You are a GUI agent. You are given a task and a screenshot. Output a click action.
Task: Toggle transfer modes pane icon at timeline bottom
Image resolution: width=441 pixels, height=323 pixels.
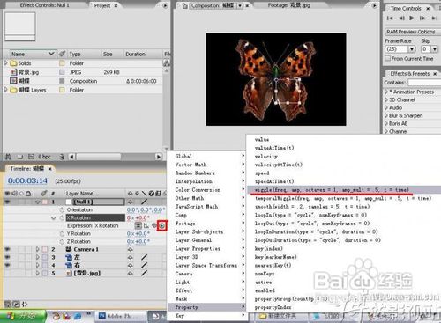(x=17, y=305)
